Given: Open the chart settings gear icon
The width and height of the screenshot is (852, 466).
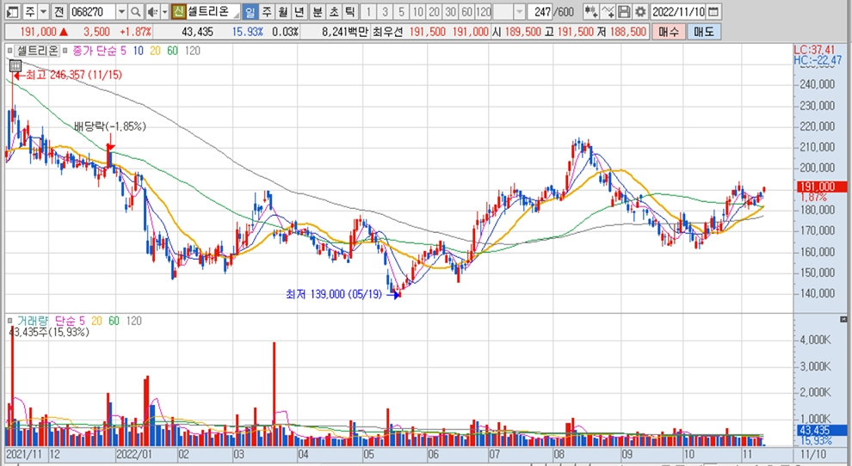Looking at the screenshot, I should pyautogui.click(x=640, y=12).
